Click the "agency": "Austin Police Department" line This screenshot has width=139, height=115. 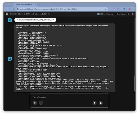[x=34, y=63]
